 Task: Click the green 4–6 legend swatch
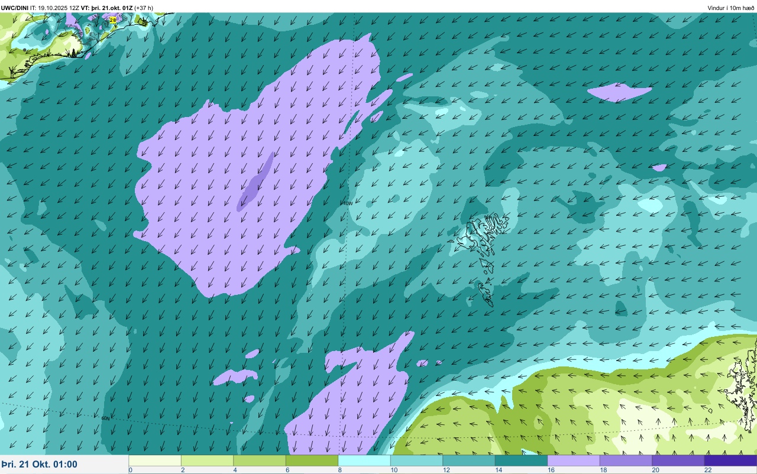260,460
